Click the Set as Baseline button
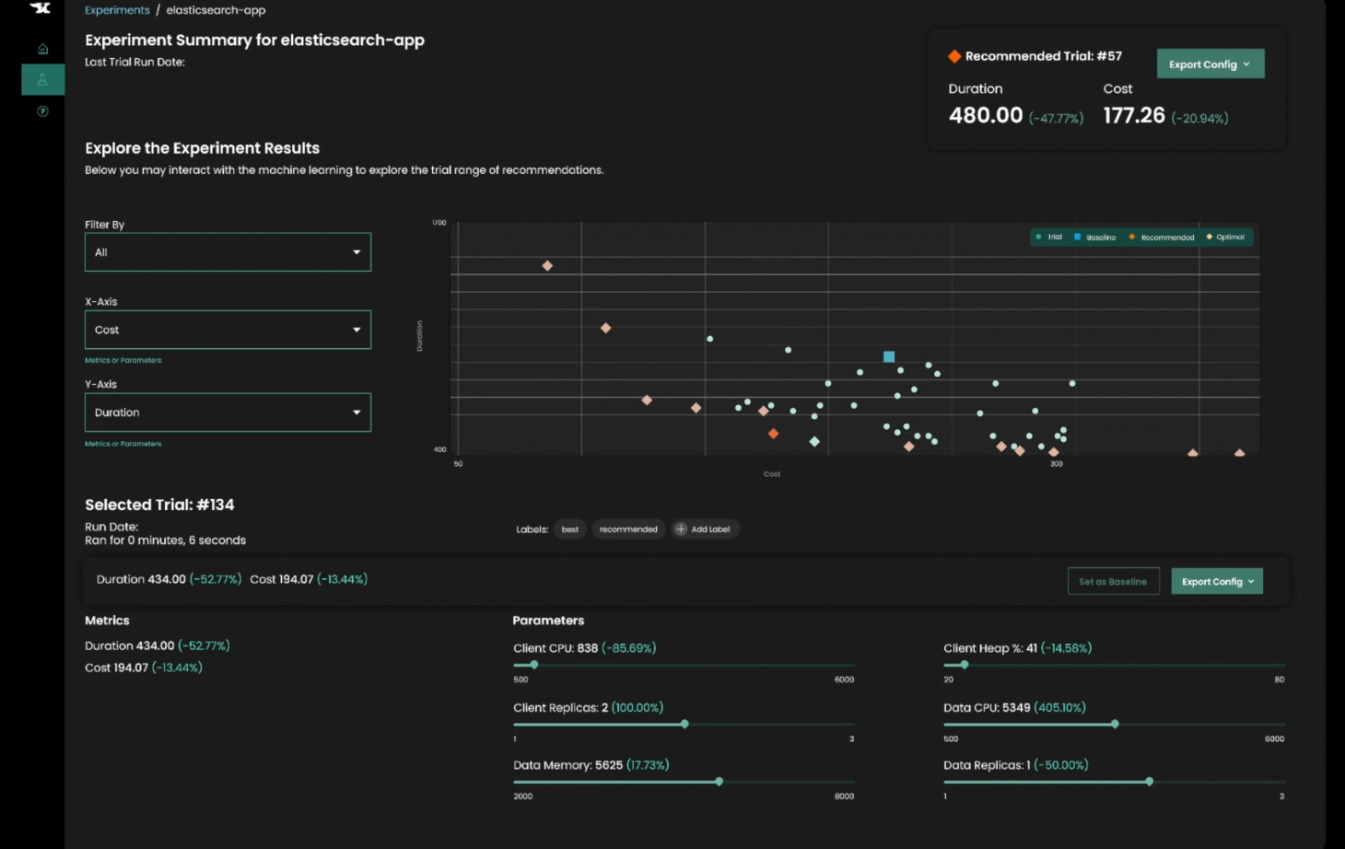 [x=1113, y=581]
